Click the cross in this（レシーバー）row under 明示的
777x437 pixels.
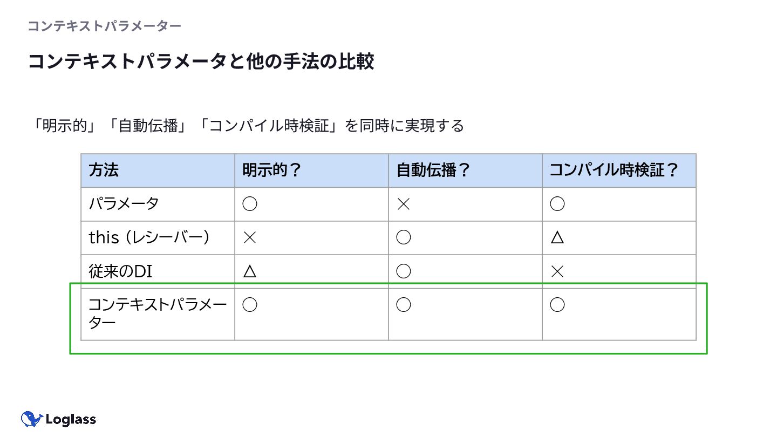point(249,237)
